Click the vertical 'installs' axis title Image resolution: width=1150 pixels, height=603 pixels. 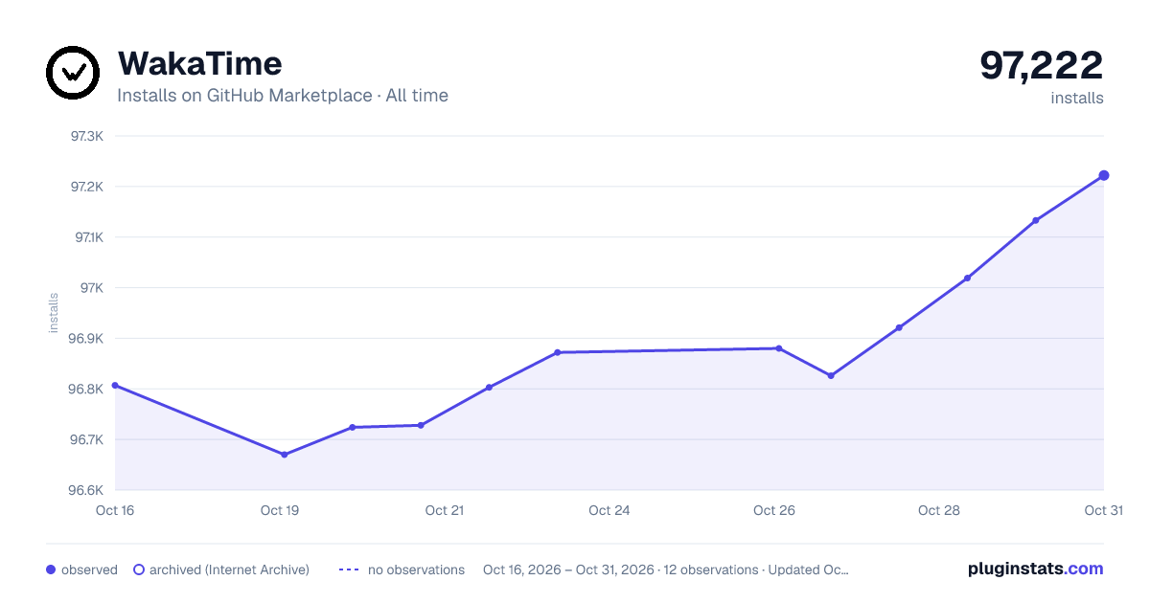point(54,313)
